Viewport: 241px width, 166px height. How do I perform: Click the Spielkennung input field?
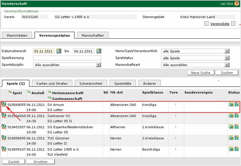pos(67,58)
